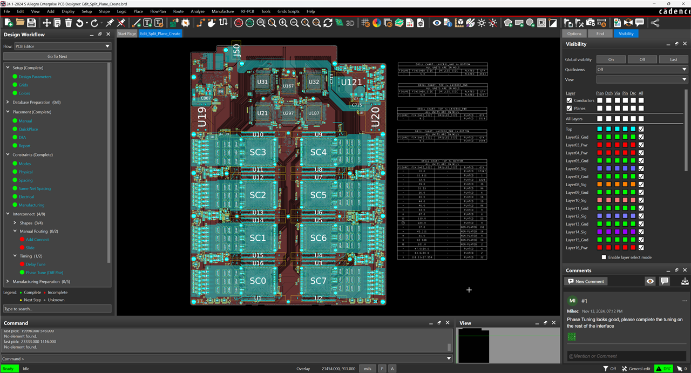
Task: Select the Move tool icon
Action: click(47, 23)
